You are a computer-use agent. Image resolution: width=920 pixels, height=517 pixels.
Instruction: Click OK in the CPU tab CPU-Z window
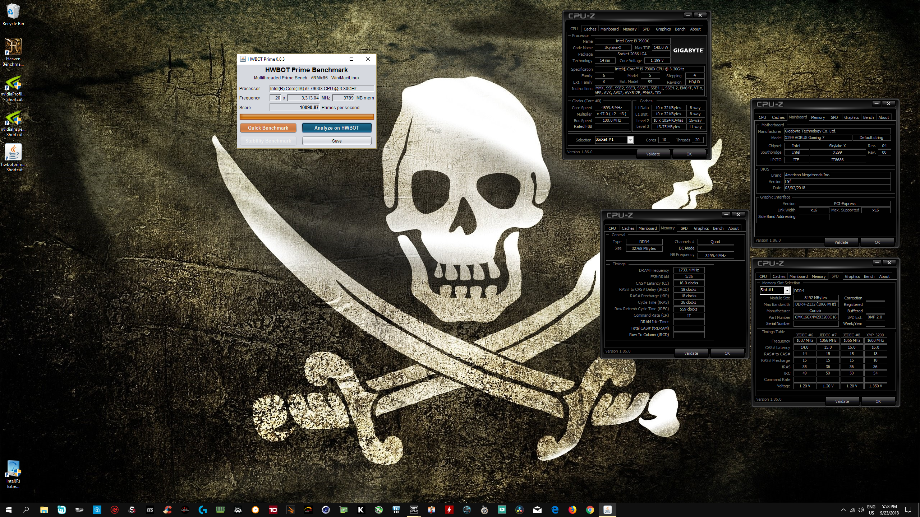(x=689, y=154)
